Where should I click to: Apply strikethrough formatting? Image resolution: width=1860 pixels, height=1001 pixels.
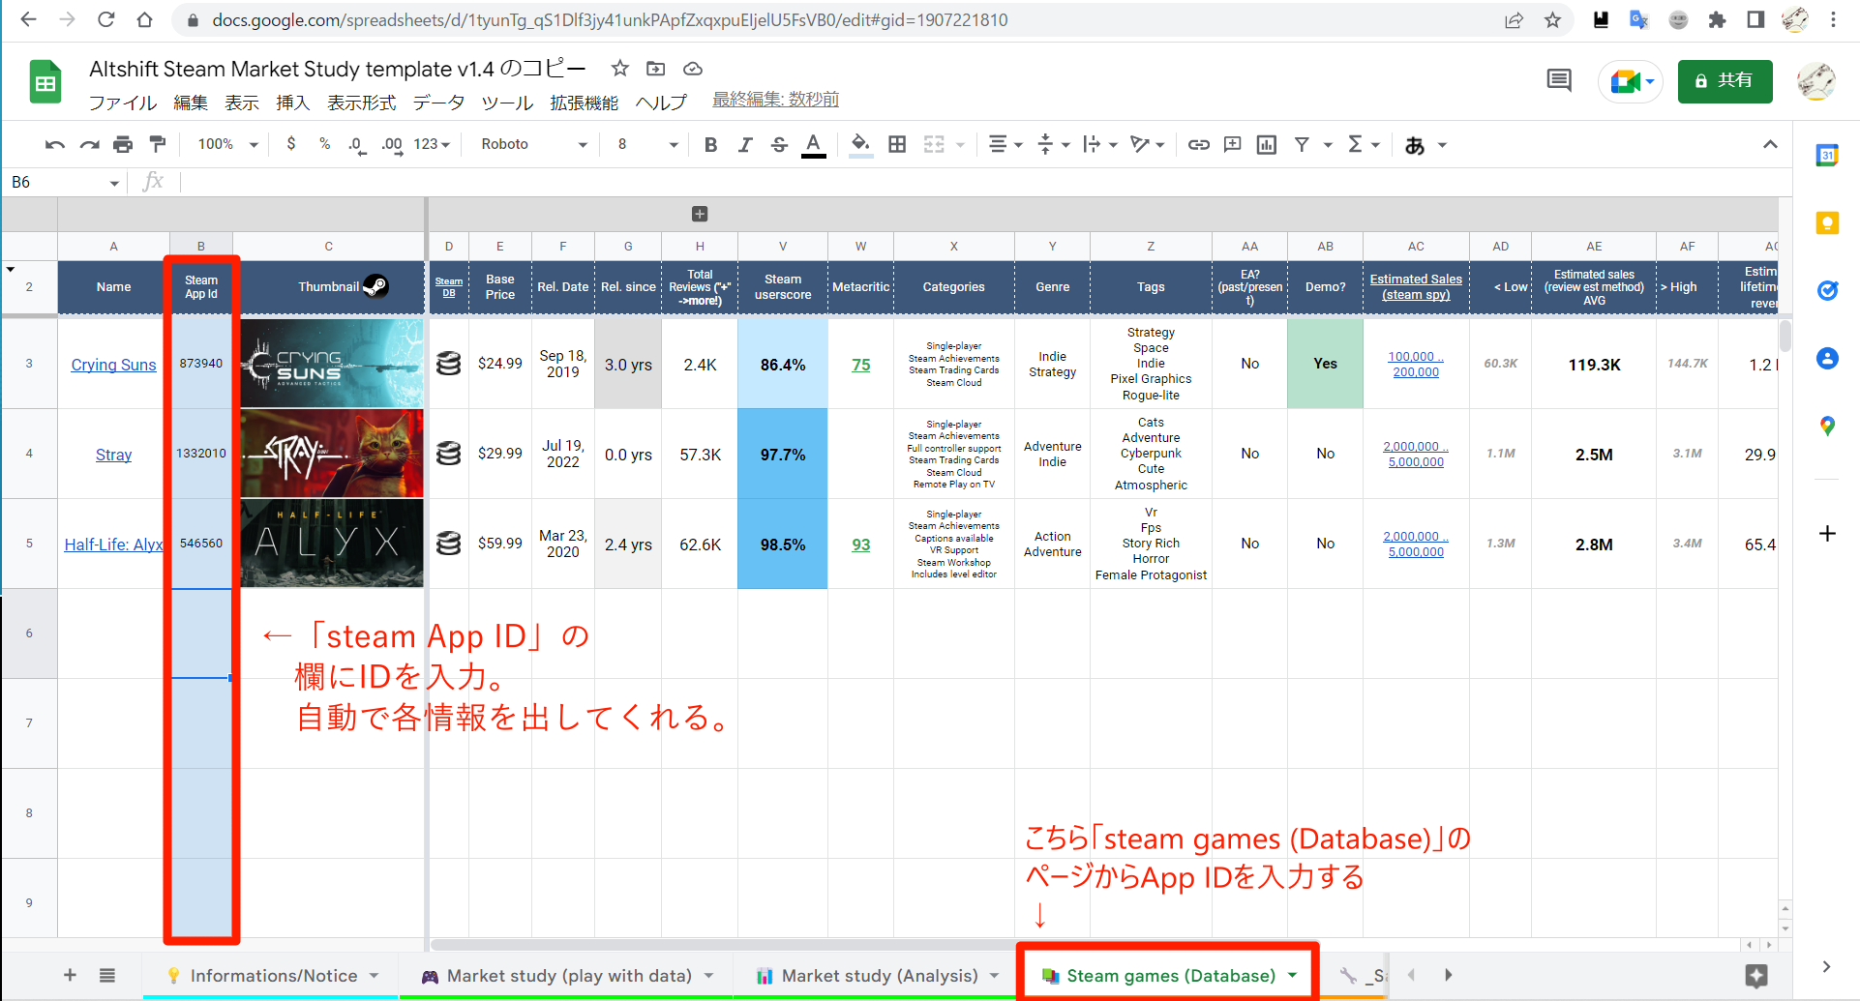pos(779,144)
